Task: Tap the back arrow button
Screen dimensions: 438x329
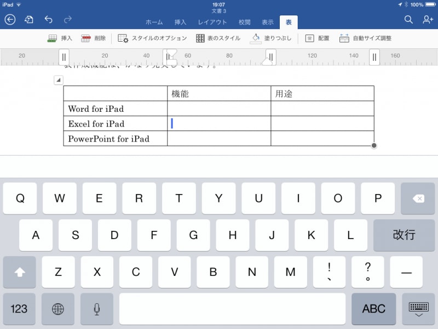Action: tap(10, 20)
